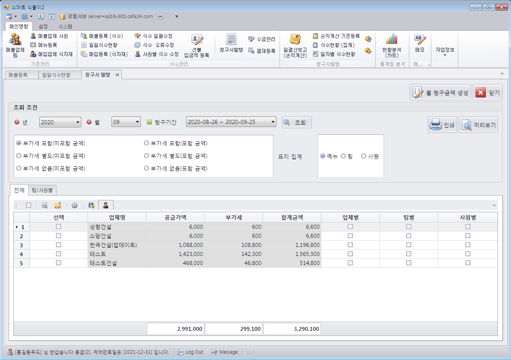511x360 pixels.
Task: Select 부가세 별도(미포함 금액) radio
Action: tap(50, 156)
